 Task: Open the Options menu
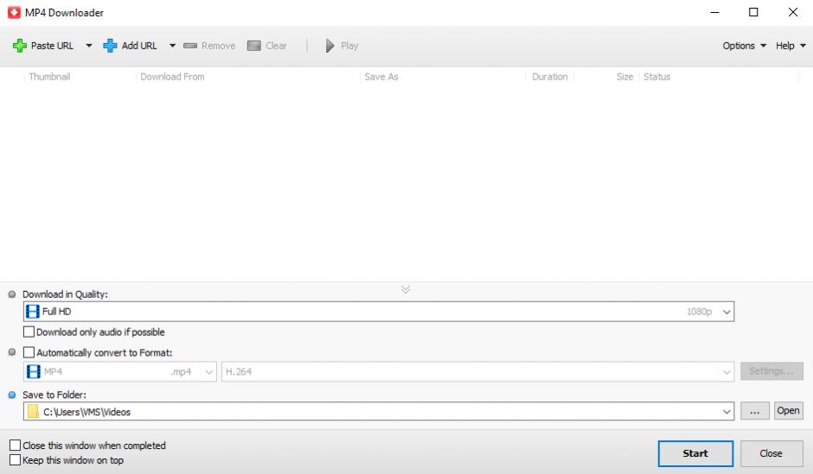pos(744,46)
